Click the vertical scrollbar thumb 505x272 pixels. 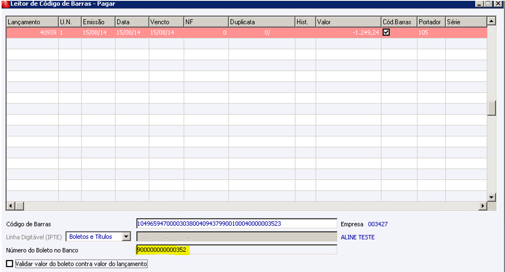pos(492,108)
